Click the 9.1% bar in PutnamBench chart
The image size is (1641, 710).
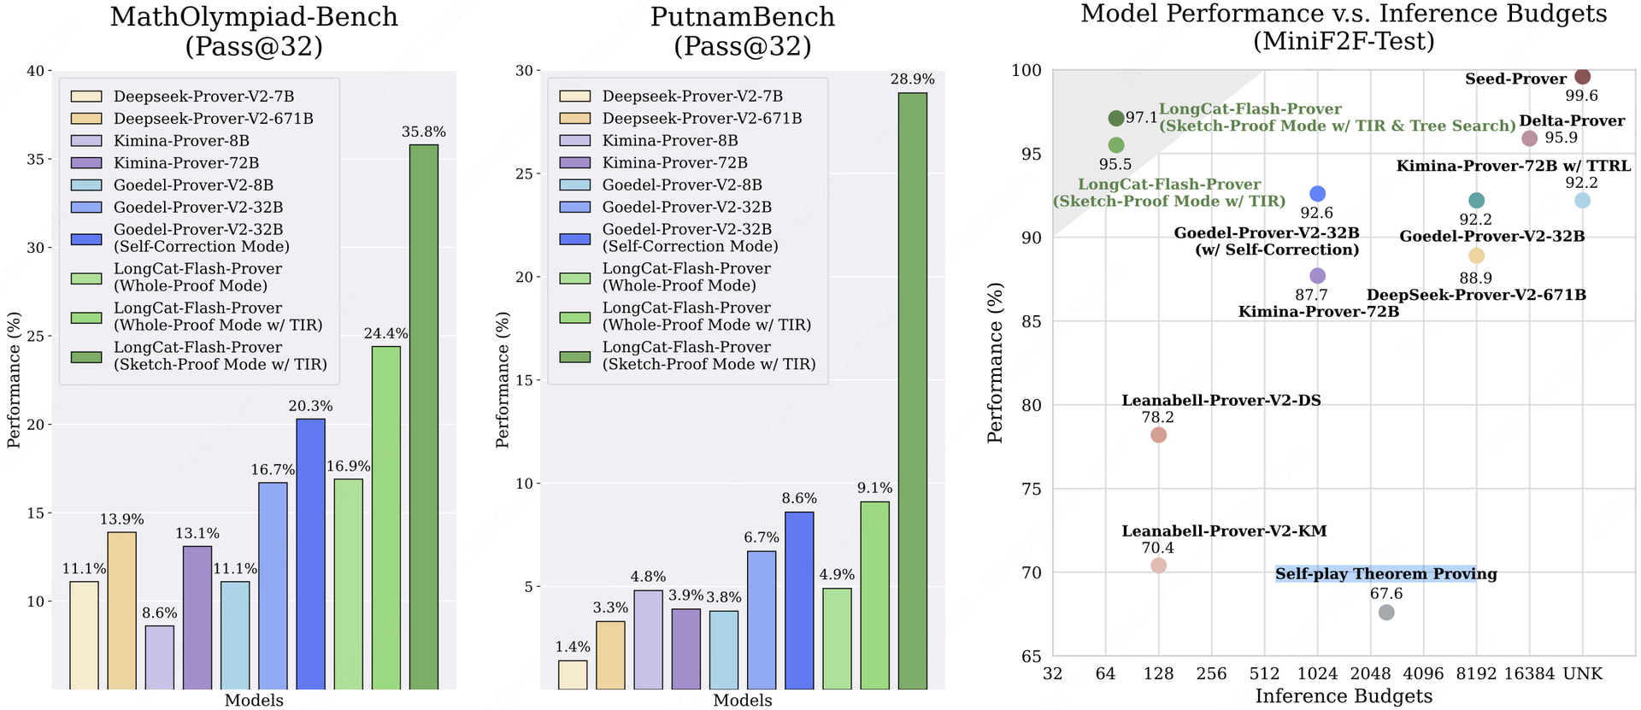click(x=875, y=596)
